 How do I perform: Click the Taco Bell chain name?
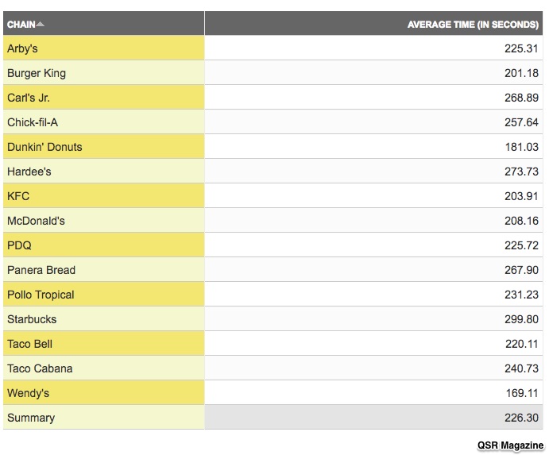pyautogui.click(x=29, y=344)
